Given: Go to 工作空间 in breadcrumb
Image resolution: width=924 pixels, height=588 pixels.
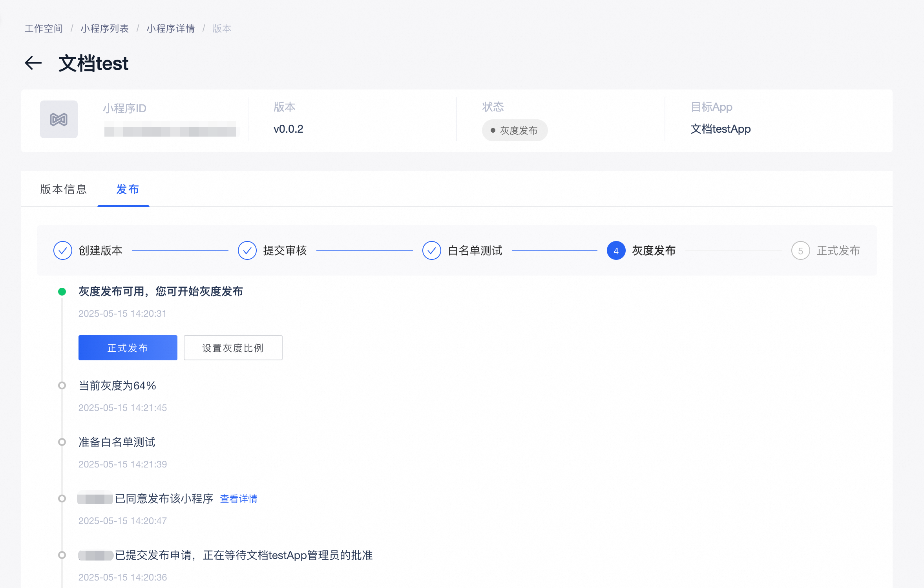Looking at the screenshot, I should [x=44, y=29].
